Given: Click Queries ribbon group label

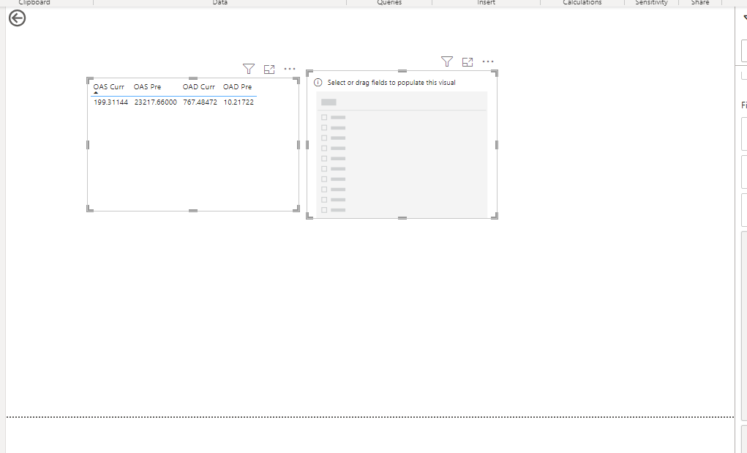Looking at the screenshot, I should 389,2.
